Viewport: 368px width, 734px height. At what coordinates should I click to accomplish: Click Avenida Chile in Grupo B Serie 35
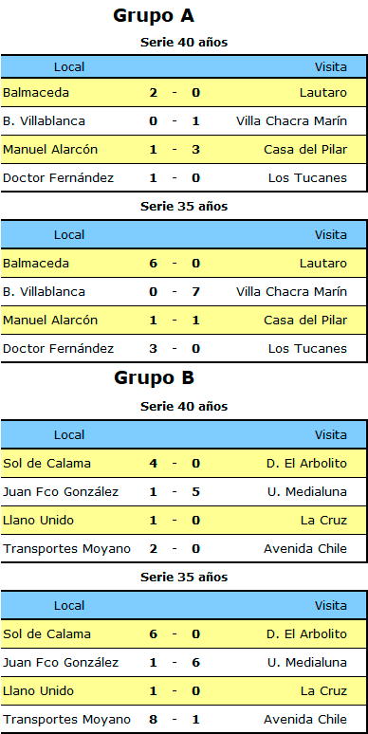[x=305, y=720]
